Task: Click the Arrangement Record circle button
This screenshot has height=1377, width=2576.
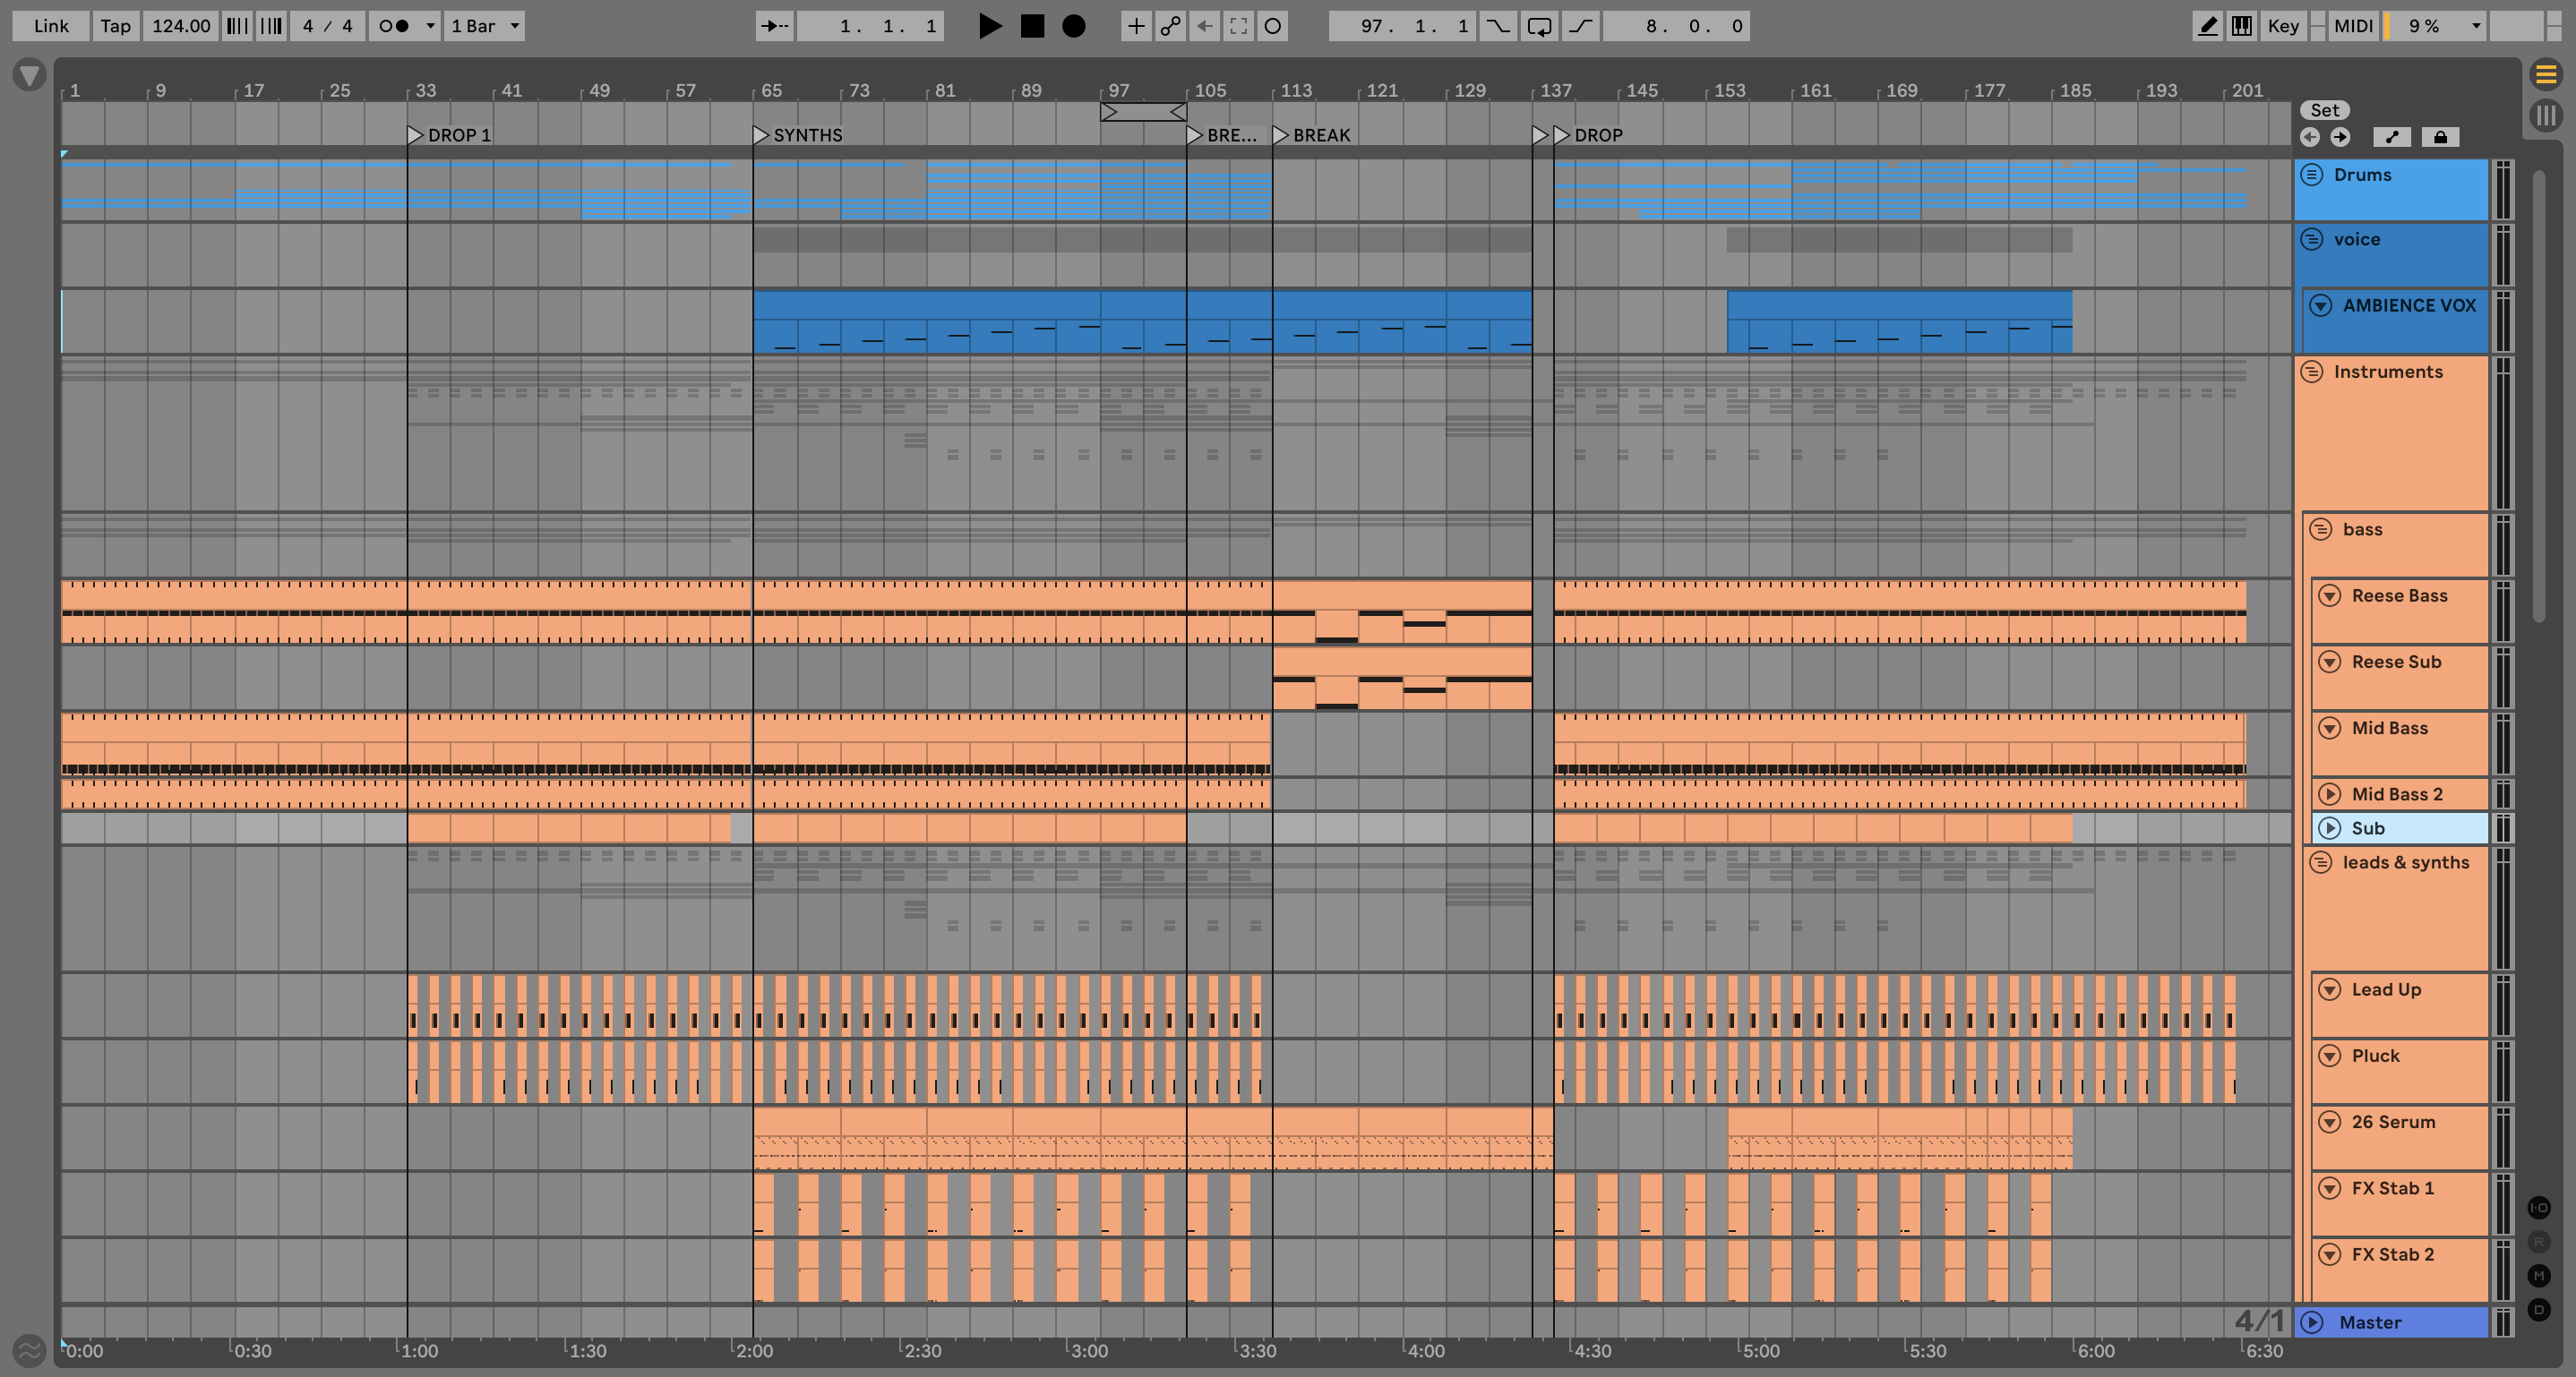Action: pyautogui.click(x=1073, y=26)
